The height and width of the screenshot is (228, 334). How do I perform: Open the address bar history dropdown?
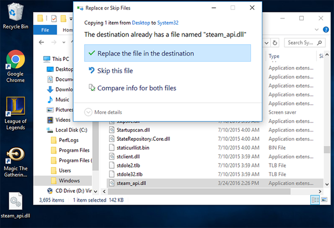266,43
